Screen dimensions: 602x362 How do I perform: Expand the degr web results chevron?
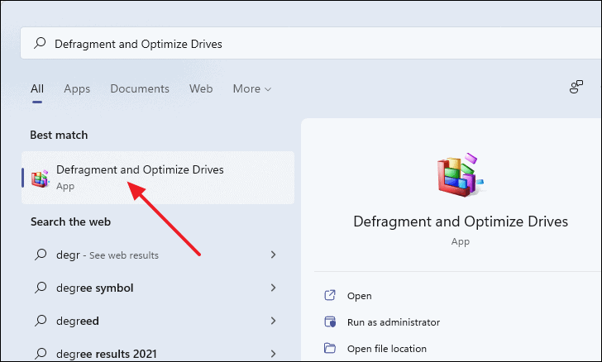273,255
